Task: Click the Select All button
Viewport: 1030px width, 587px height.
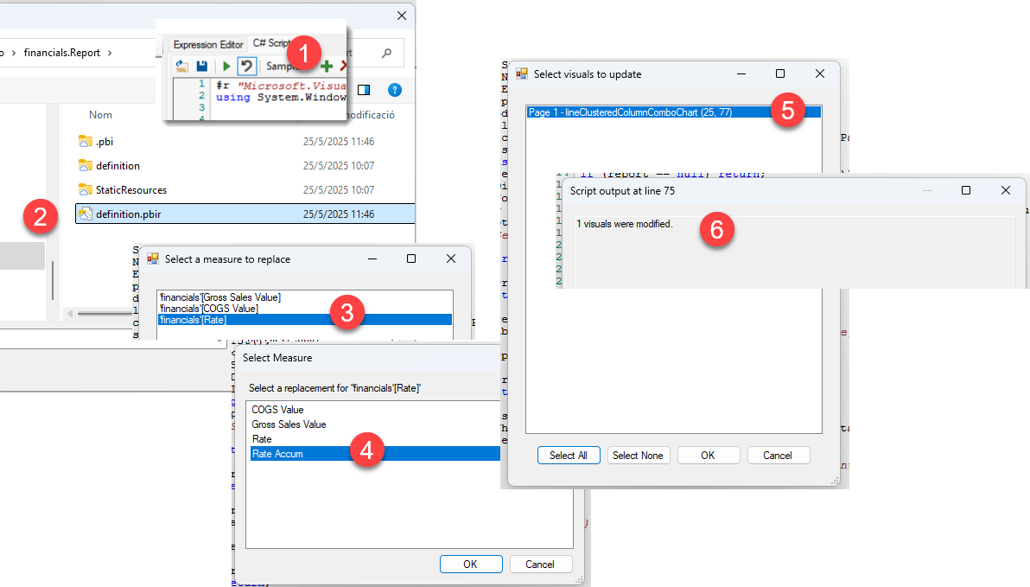Action: point(568,456)
